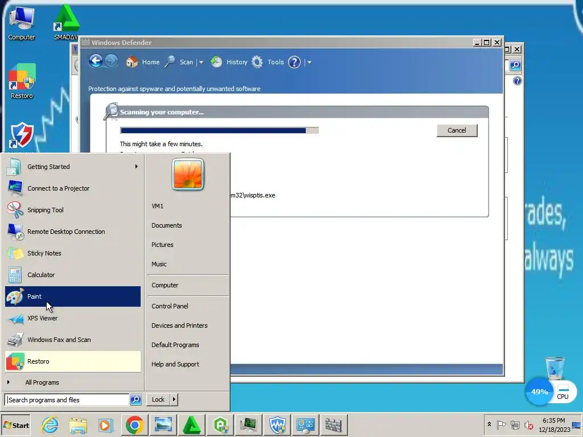Click the forward arrow in Windows Defender
Screen dimensions: 583x437
111,61
